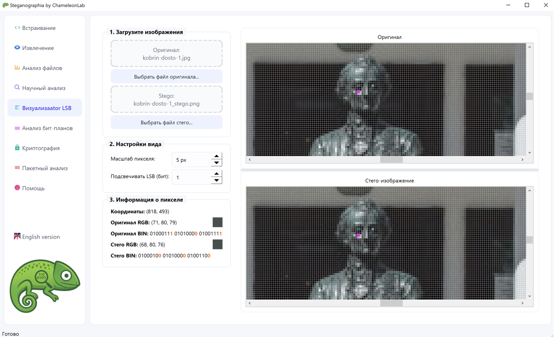The width and height of the screenshot is (554, 337).
Task: Click the Пакетный анализ icon
Action: point(17,168)
